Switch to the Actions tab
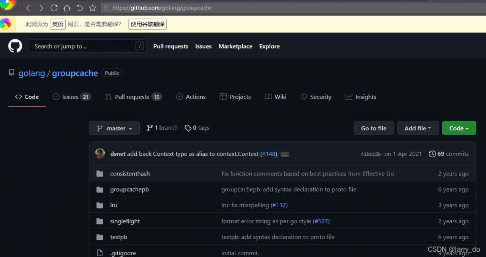The width and height of the screenshot is (486, 257). pos(191,97)
